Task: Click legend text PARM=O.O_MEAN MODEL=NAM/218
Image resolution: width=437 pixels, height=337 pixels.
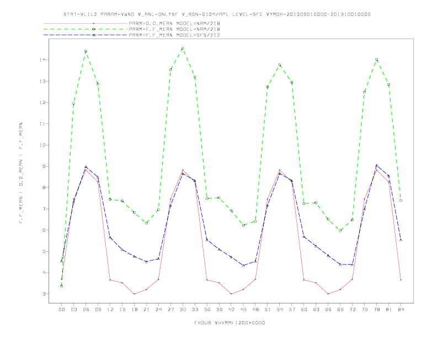Action: coord(174,23)
